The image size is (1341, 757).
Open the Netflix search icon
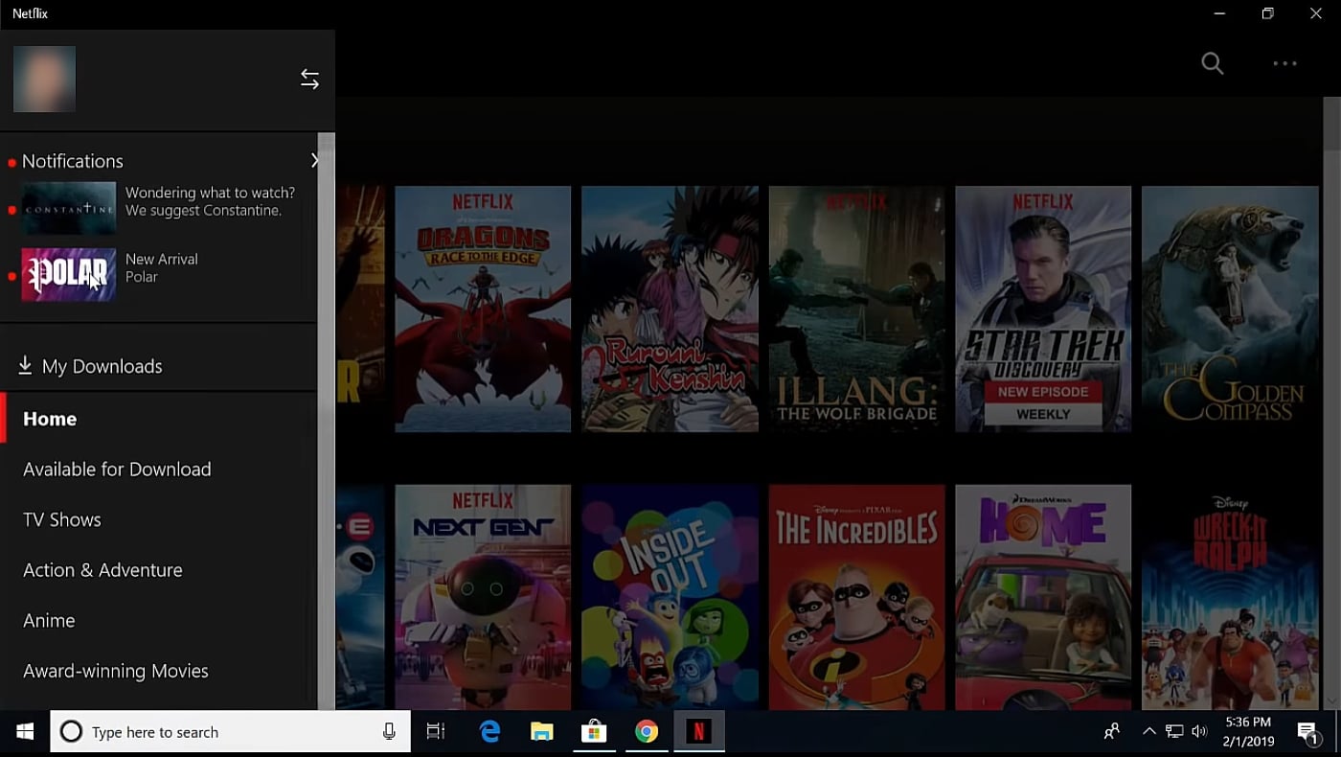(1212, 63)
